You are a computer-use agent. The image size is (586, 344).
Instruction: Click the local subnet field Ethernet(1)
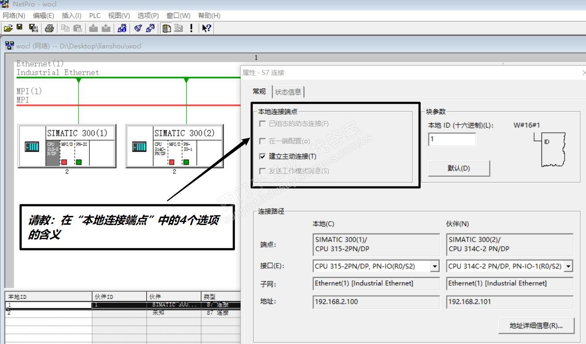[376, 283]
